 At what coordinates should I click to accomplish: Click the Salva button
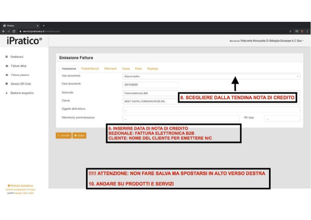tap(79, 136)
